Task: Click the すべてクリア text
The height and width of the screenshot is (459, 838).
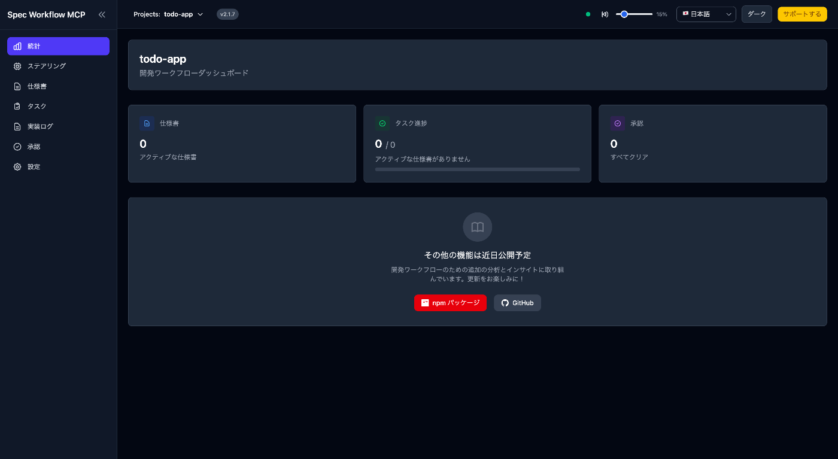Action: pos(629,157)
